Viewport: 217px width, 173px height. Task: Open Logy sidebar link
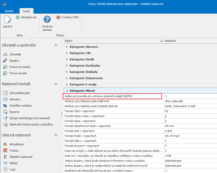(x=13, y=169)
